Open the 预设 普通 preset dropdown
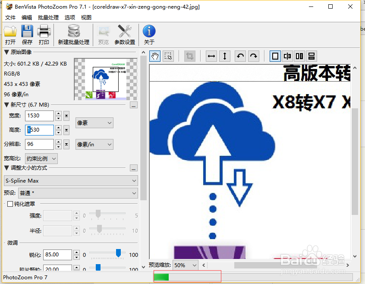This screenshot has height=284, width=365. point(78,193)
